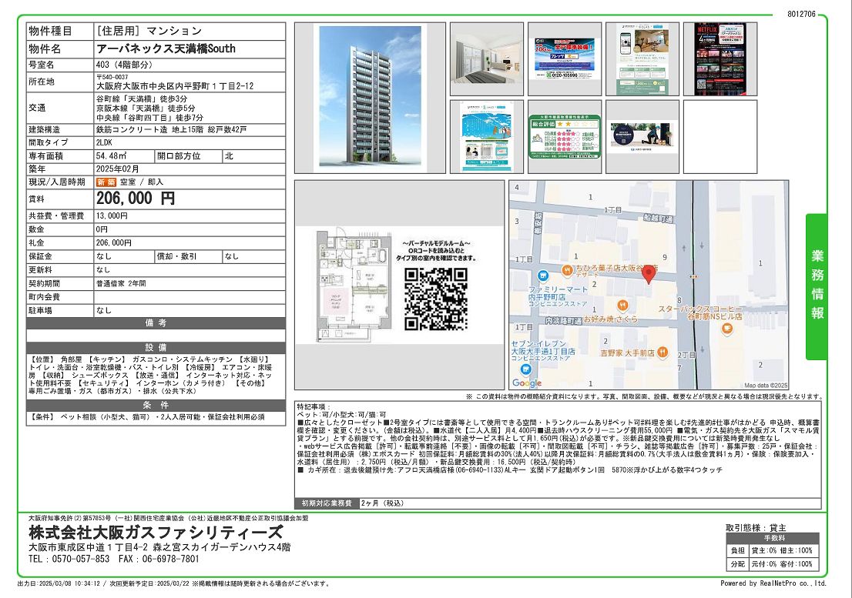Click the Starbucks Coffee cafe marker
The width and height of the screenshot is (852, 598).
[727, 328]
